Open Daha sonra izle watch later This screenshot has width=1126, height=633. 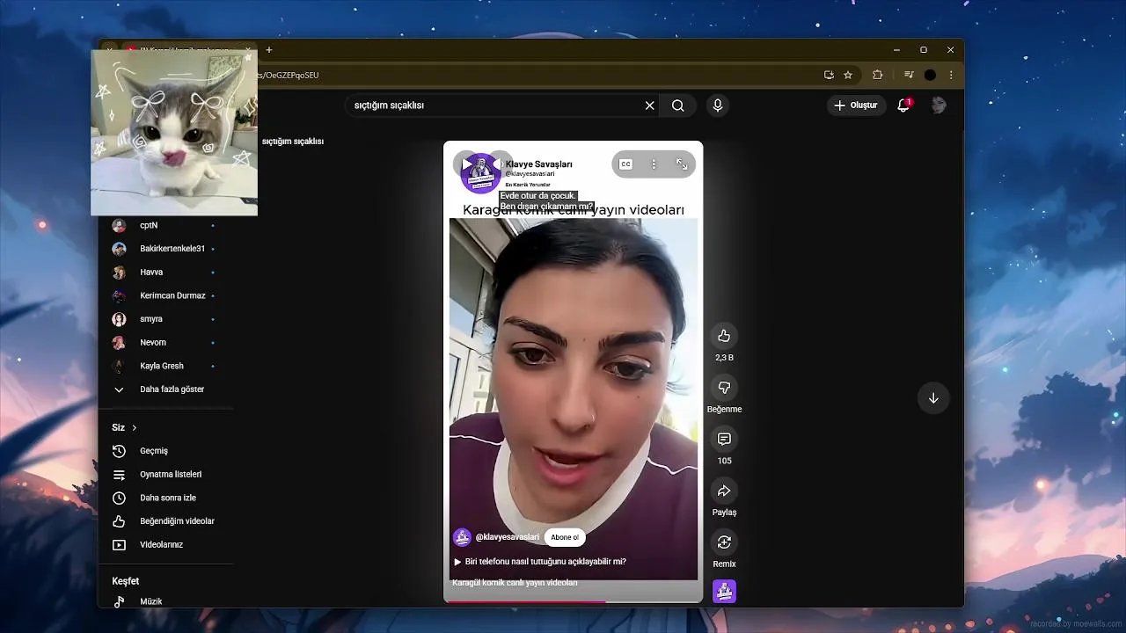point(165,498)
